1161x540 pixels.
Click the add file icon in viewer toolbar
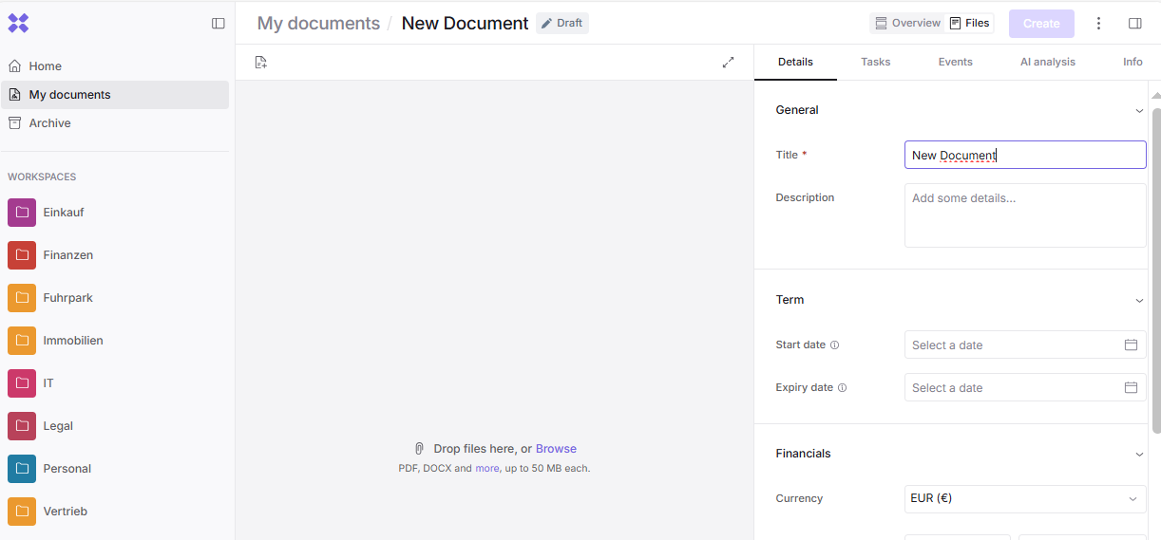[261, 63]
